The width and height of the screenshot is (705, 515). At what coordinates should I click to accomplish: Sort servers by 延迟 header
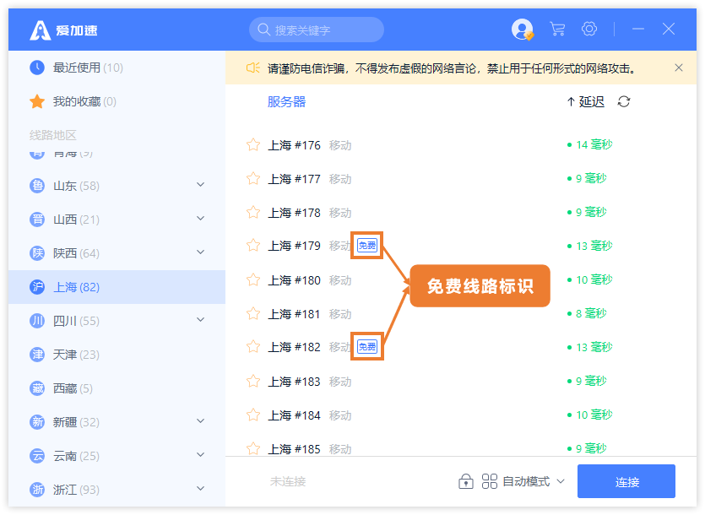586,101
